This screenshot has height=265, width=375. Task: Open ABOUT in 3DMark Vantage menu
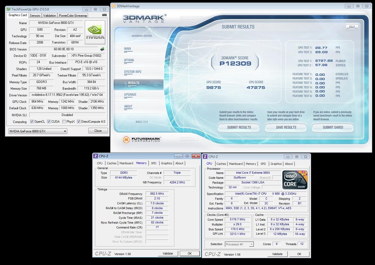(x=128, y=106)
